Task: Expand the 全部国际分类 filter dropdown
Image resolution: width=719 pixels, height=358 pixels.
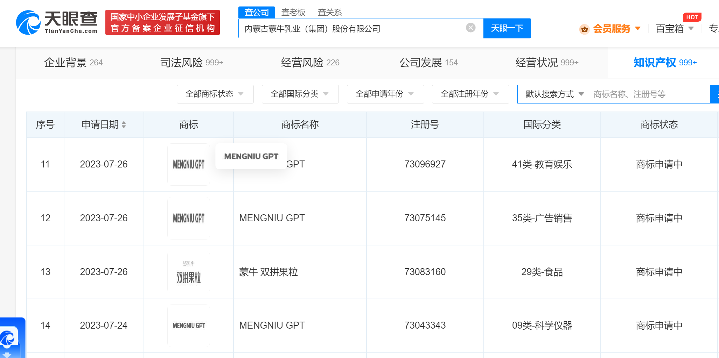Action: pyautogui.click(x=300, y=94)
